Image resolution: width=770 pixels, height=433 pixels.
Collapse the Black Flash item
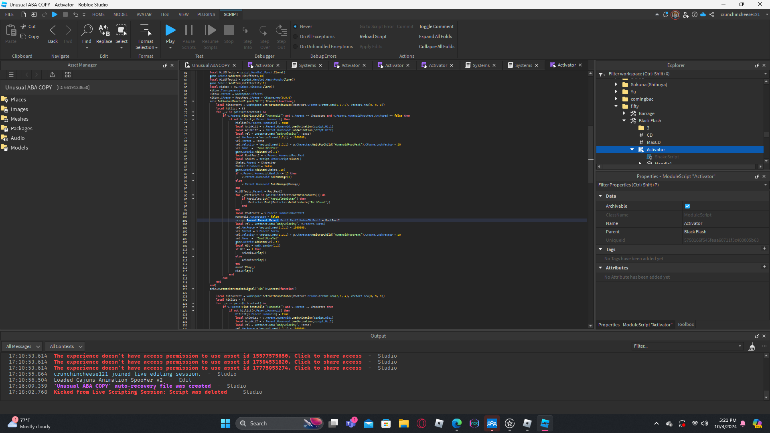click(624, 121)
